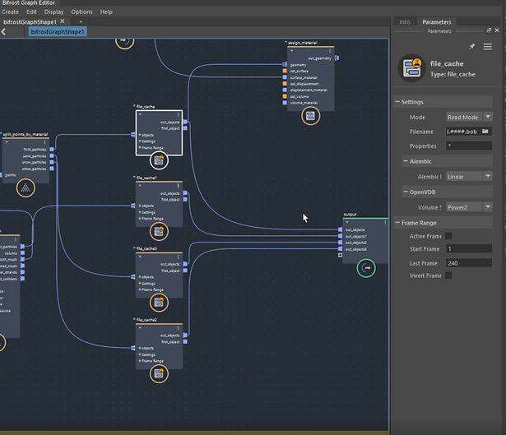Image resolution: width=506 pixels, height=435 pixels.
Task: Click the bifrostGraphShape1 breadcrumb button
Action: (58, 31)
